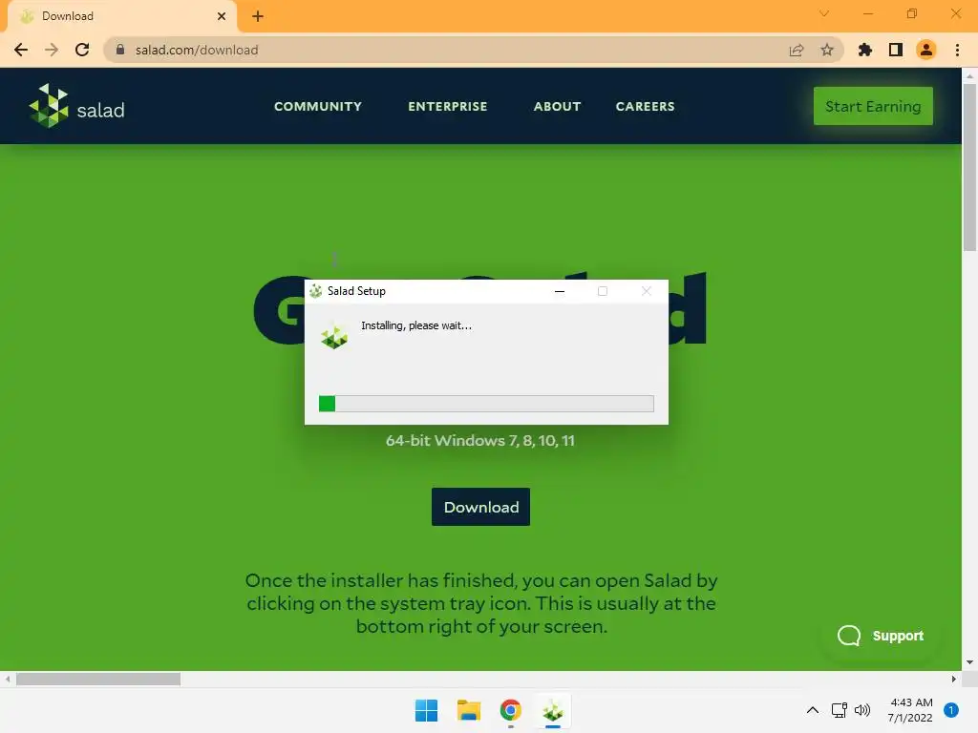Launch File Explorer from the taskbar
Screen dimensions: 978x733
coord(468,710)
